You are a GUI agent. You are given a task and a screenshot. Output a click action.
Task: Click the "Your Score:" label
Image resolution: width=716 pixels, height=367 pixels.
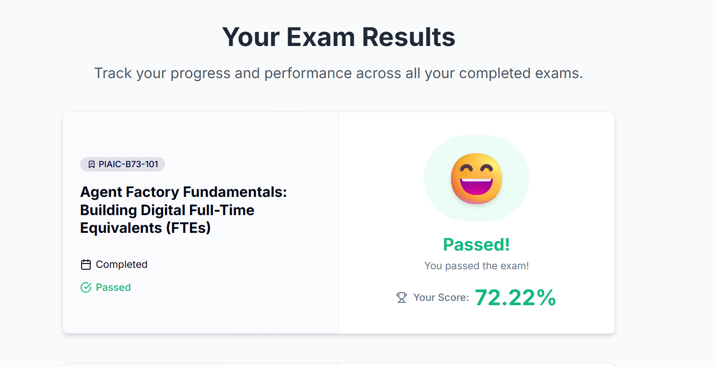pyautogui.click(x=441, y=298)
